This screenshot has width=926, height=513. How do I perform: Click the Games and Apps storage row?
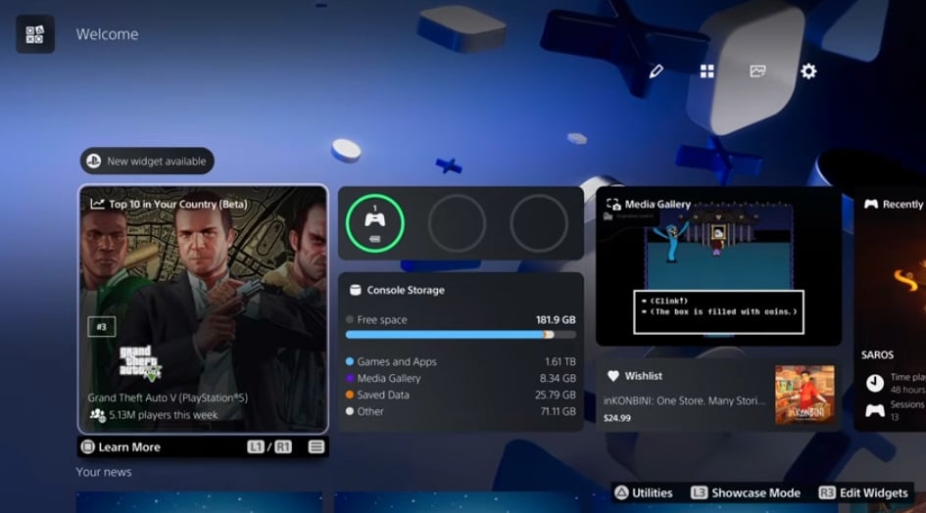461,361
